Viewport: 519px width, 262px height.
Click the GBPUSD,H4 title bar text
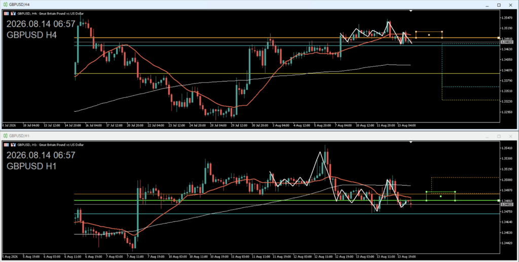coord(19,5)
